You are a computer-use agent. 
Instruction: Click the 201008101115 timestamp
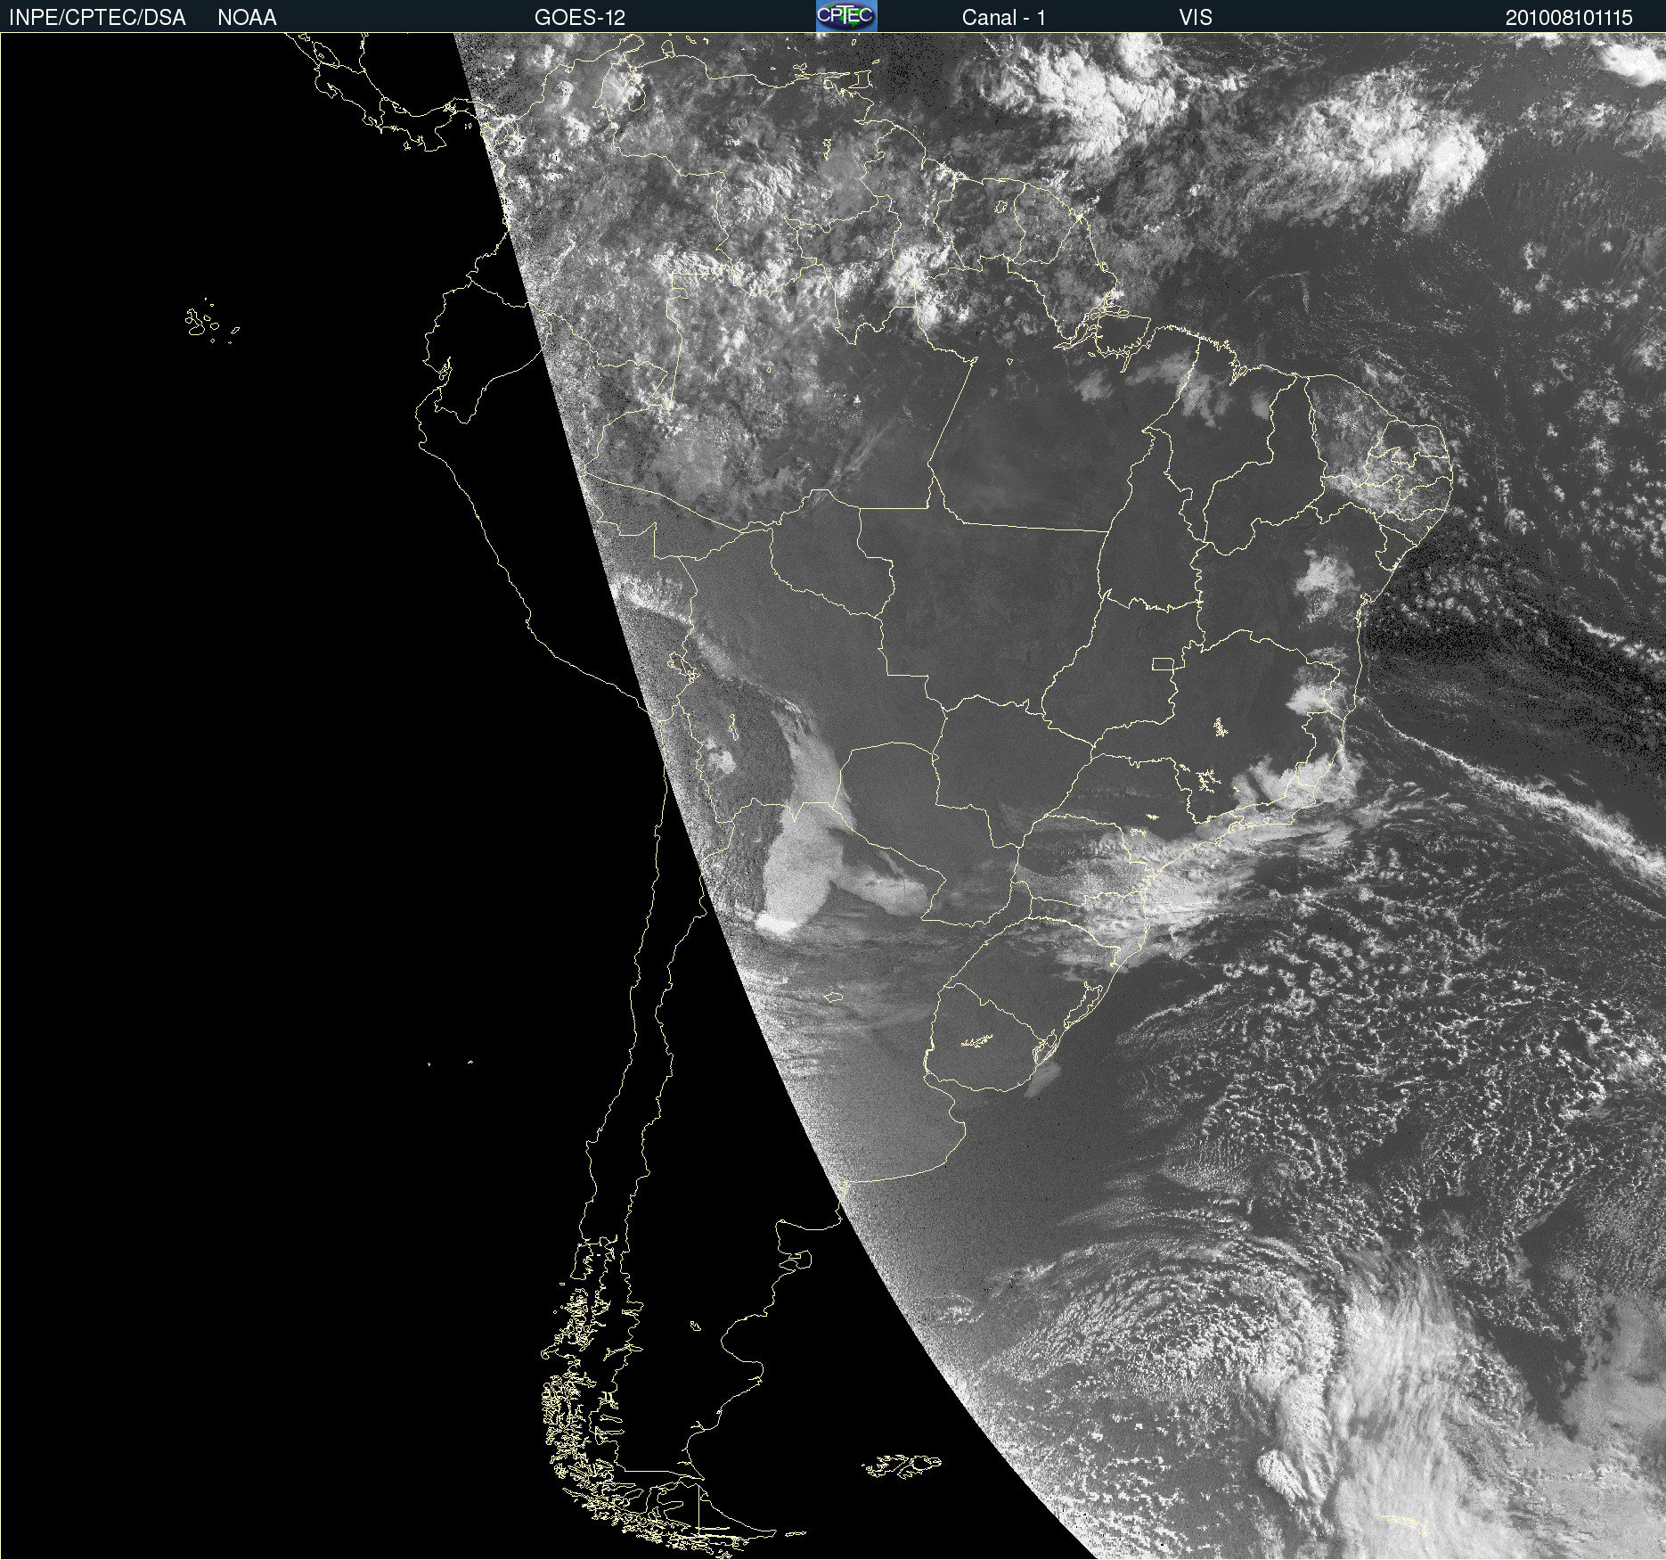1569,18
